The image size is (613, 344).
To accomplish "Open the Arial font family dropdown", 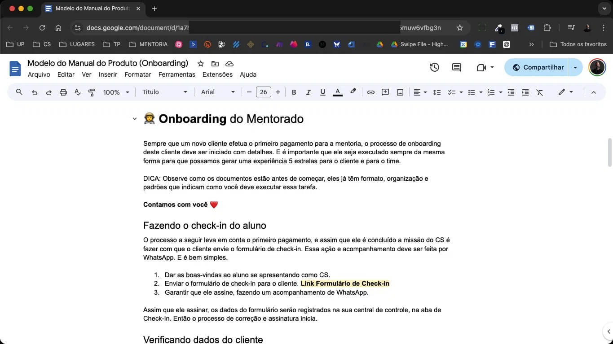I will pos(218,92).
